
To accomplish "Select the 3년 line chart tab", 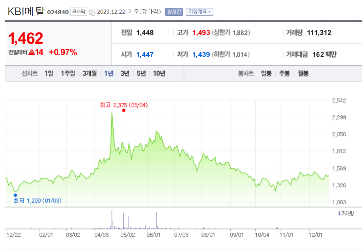I will (x=125, y=73).
